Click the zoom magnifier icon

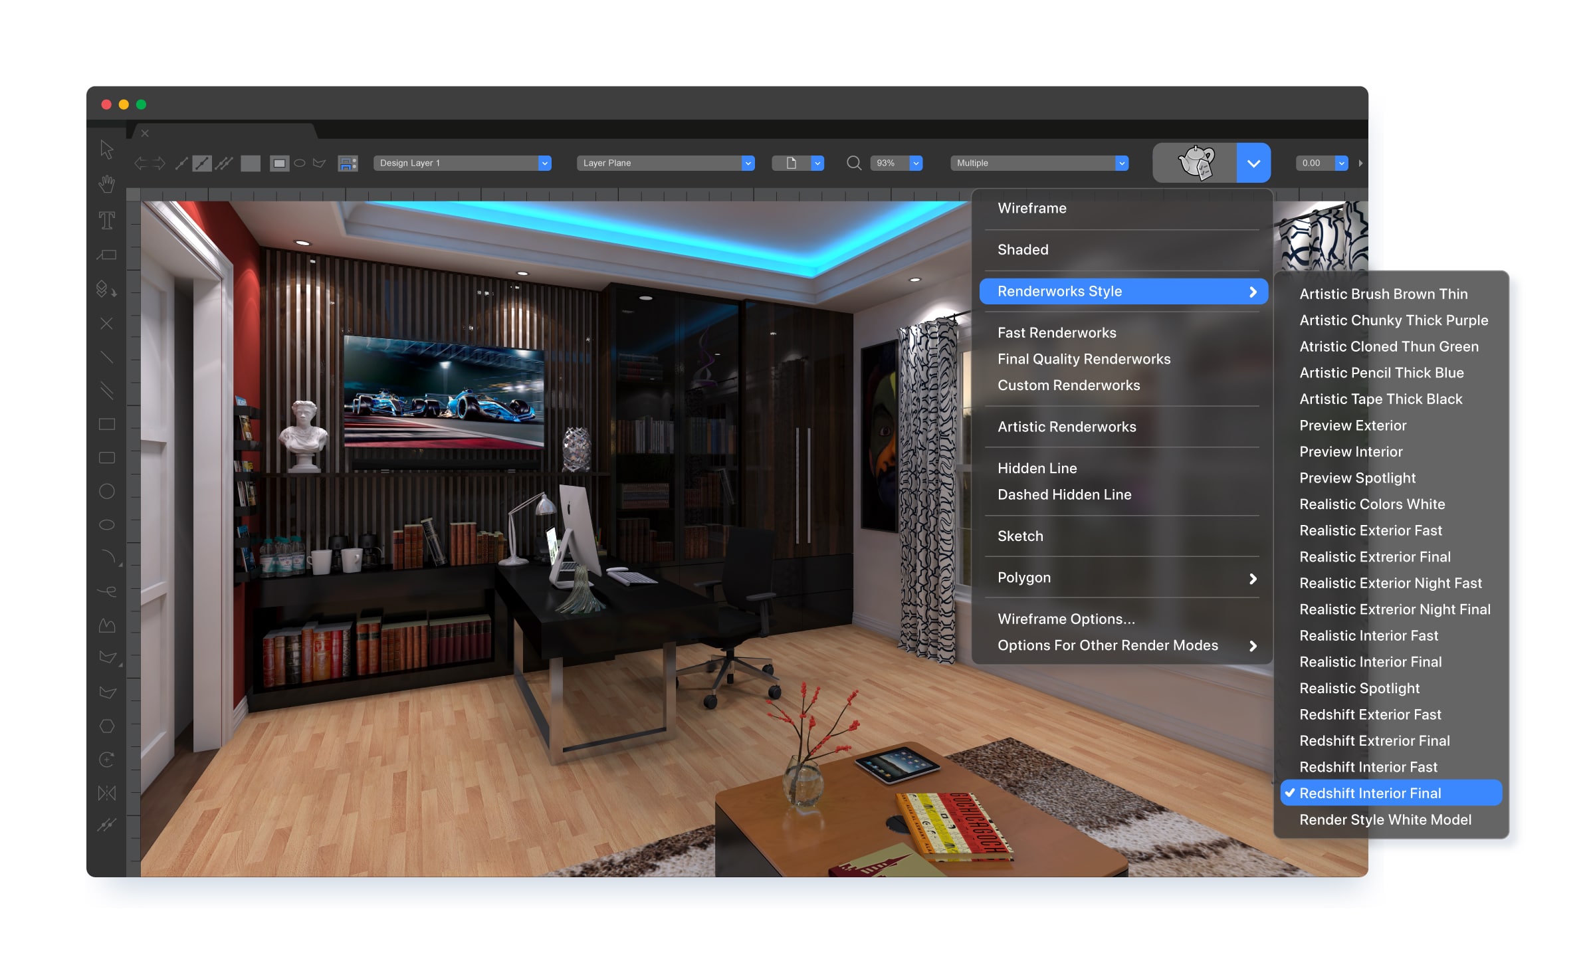[853, 163]
